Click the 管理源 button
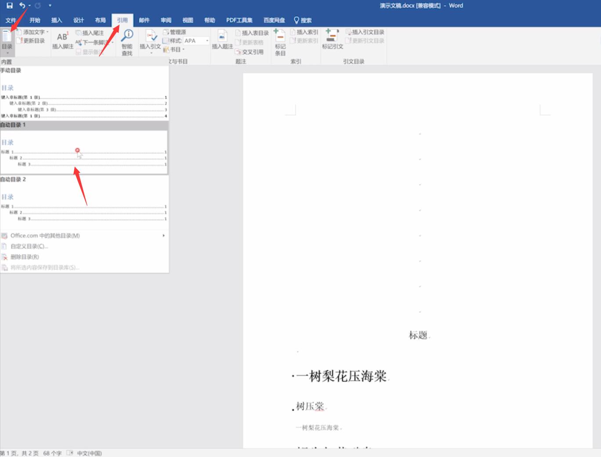The height and width of the screenshot is (457, 601). tap(174, 32)
